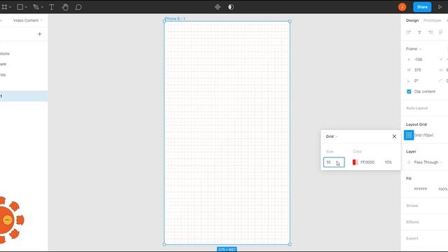Click the Layout Grid section header
This screenshot has height=252, width=448.
pyautogui.click(x=416, y=125)
